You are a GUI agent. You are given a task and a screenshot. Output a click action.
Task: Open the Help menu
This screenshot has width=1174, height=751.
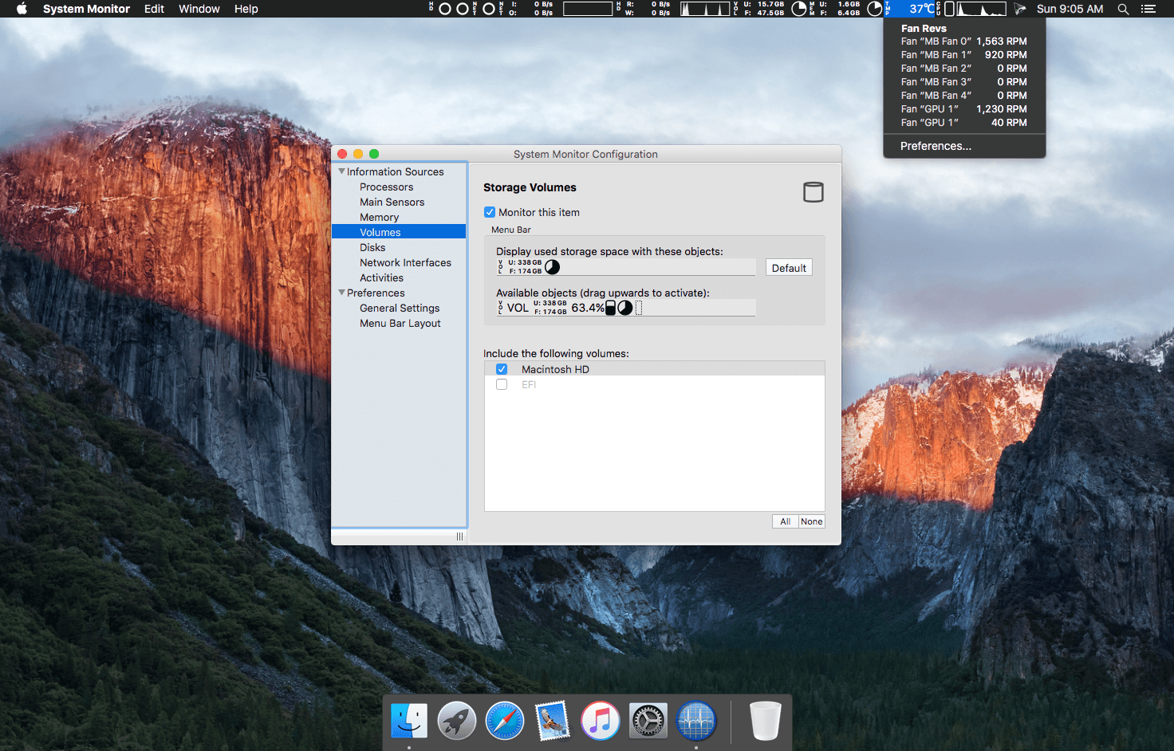tap(246, 9)
